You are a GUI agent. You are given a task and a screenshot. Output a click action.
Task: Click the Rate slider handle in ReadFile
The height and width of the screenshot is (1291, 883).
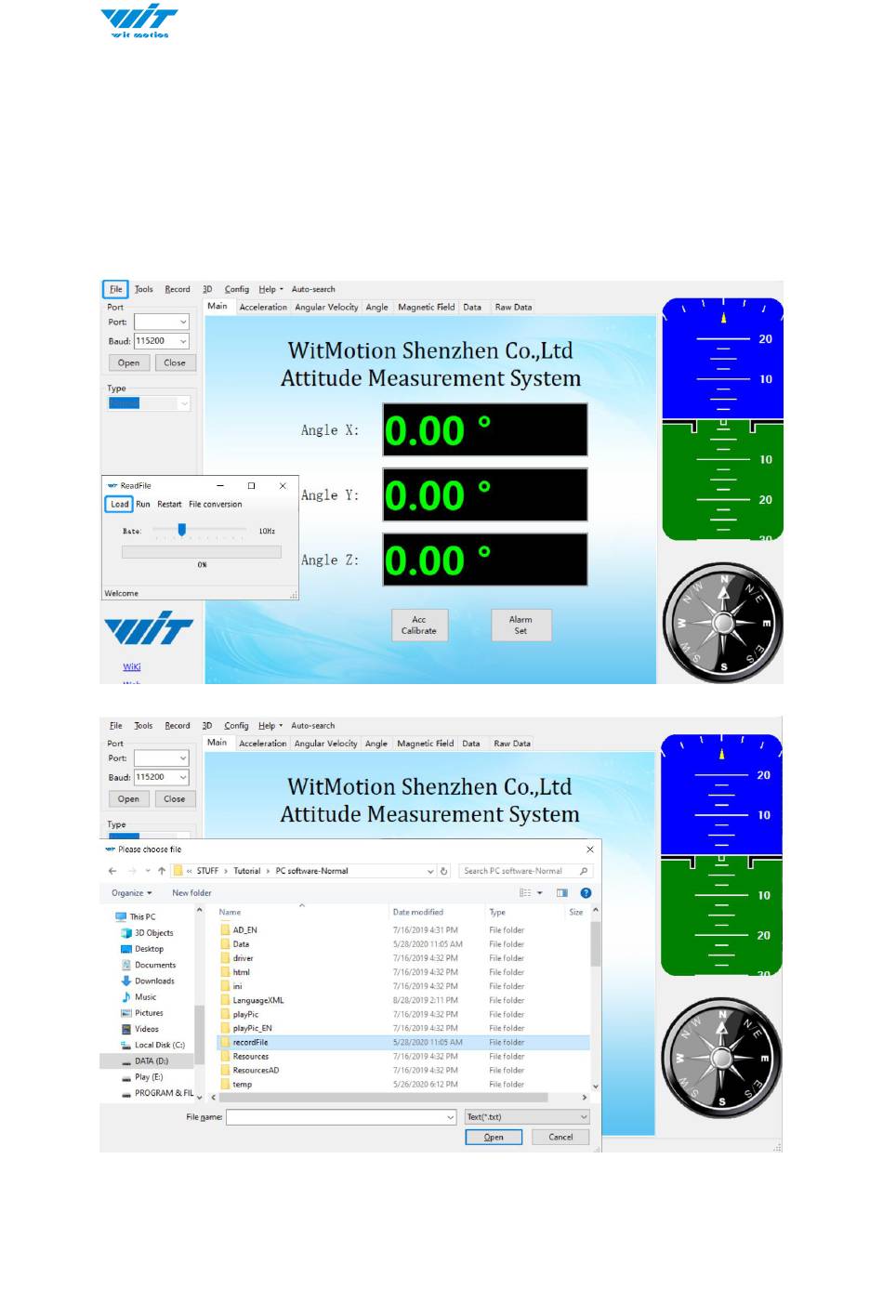pos(182,530)
